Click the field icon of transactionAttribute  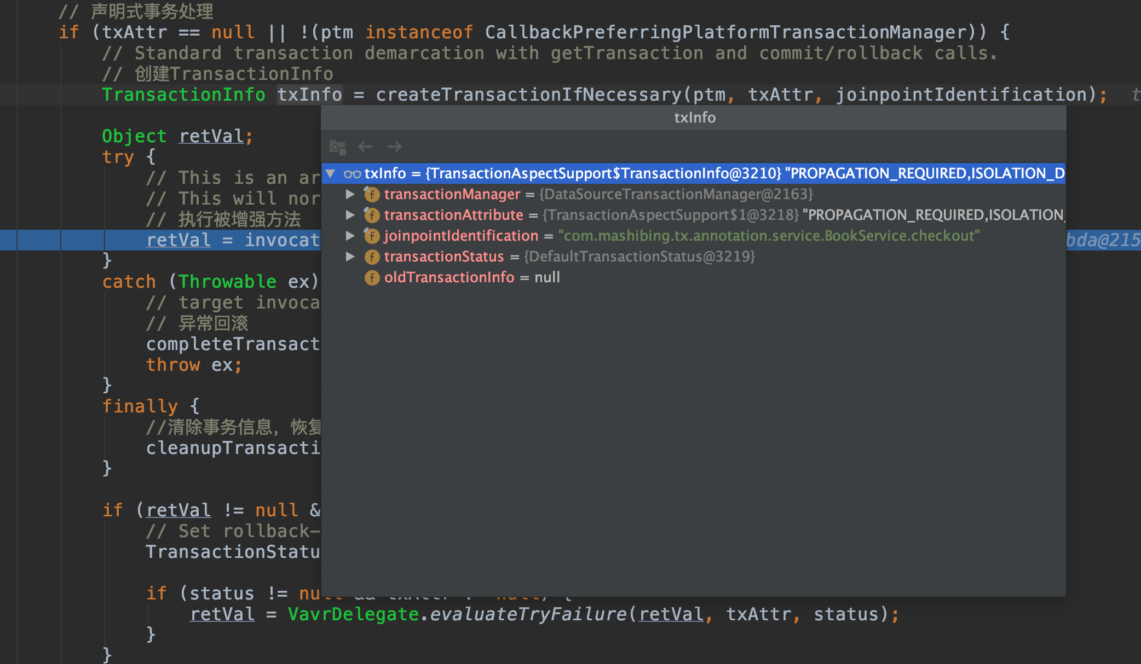372,215
